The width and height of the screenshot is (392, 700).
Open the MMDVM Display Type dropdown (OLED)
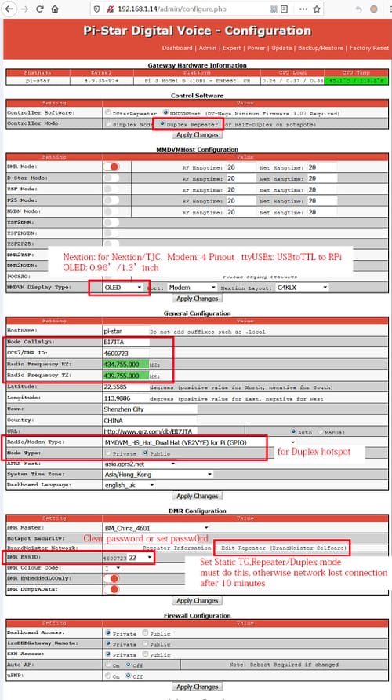point(123,288)
